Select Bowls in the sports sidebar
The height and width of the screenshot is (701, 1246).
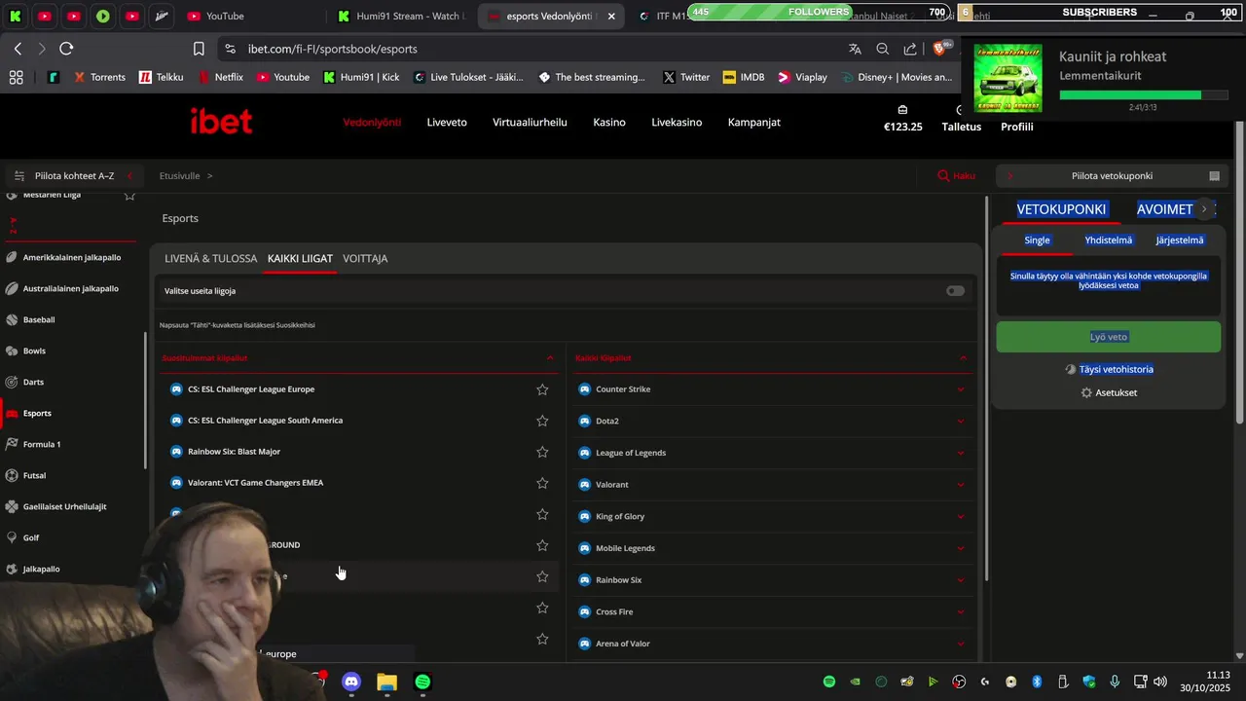coord(34,351)
